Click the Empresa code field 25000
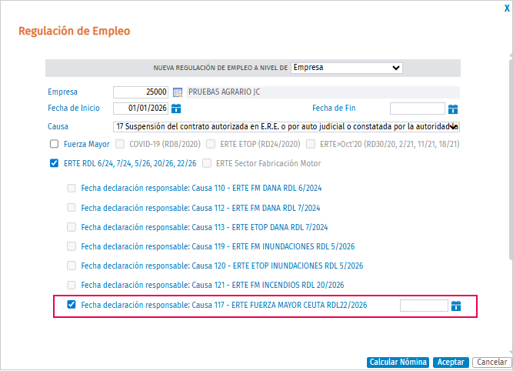The image size is (513, 371). tap(141, 92)
